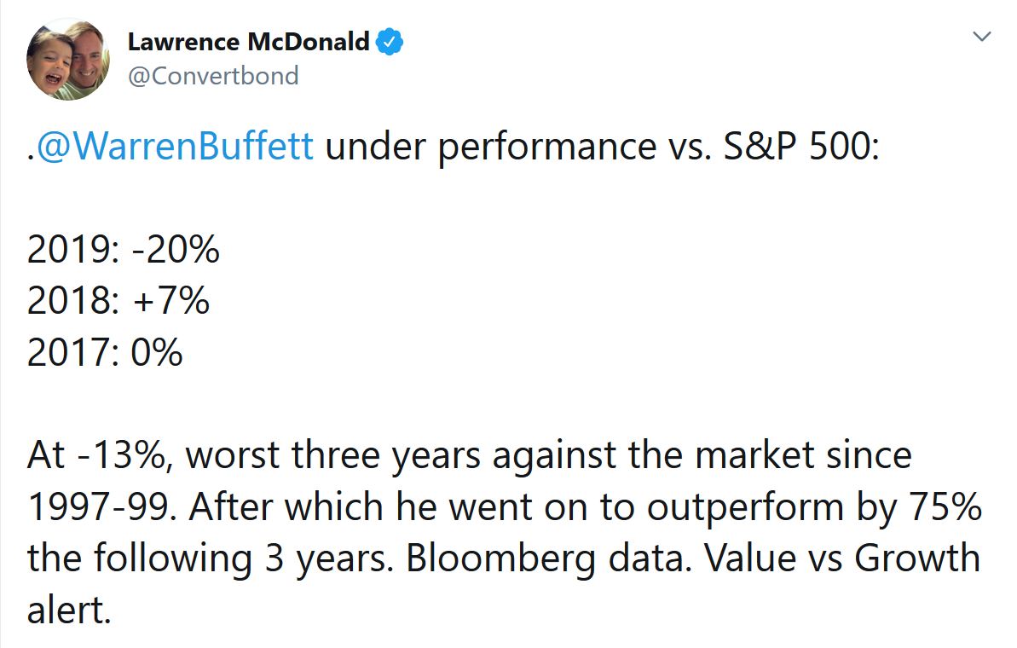Open Lawrence McDonald's profile picture
This screenshot has width=1017, height=648.
click(67, 60)
